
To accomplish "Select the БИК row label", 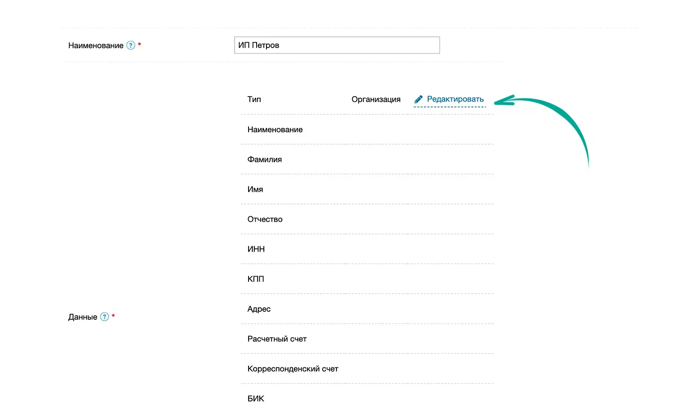I will [x=256, y=398].
